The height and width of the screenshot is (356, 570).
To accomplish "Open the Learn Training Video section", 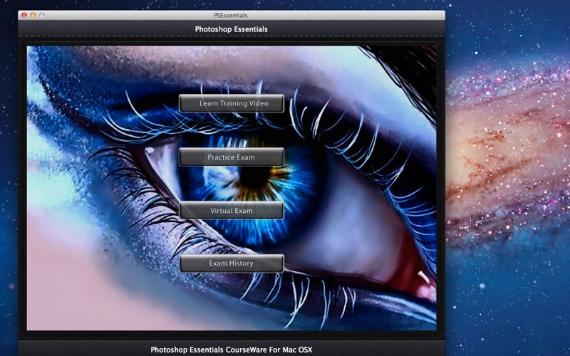I will (x=231, y=103).
